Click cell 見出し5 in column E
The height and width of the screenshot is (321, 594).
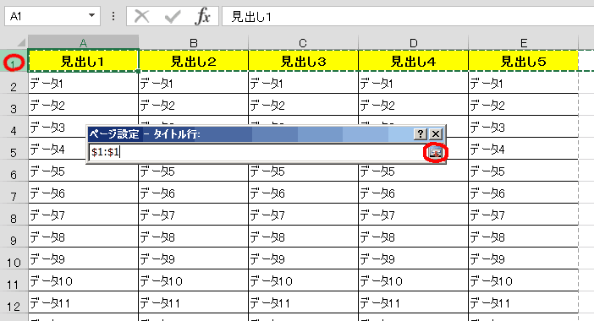(x=524, y=61)
